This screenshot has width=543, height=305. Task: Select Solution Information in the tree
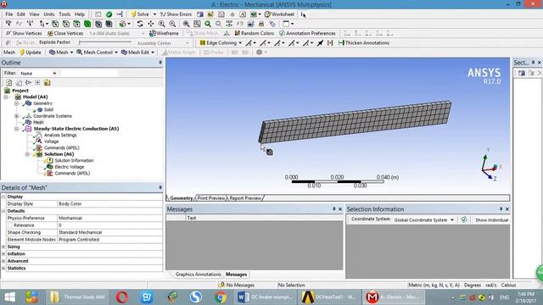point(74,160)
